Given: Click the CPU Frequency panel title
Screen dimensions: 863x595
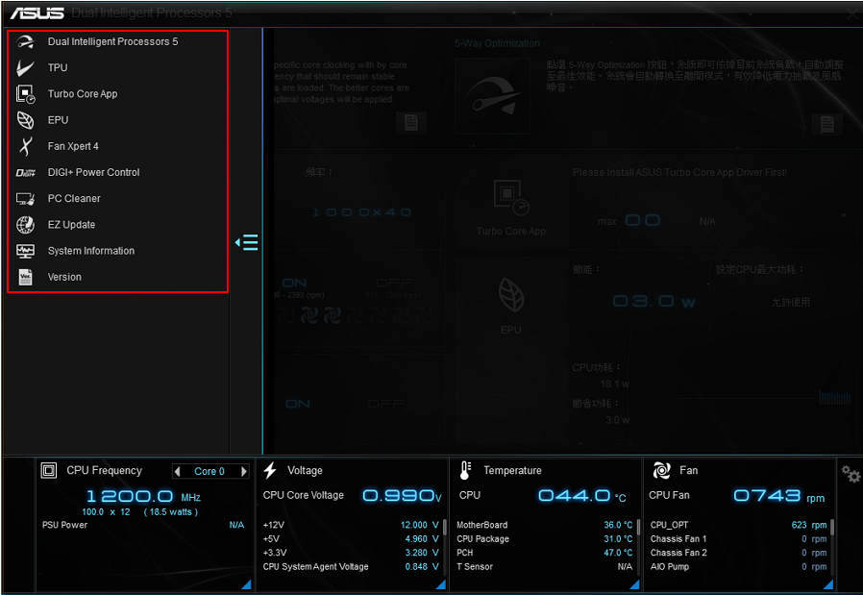Looking at the screenshot, I should (105, 471).
